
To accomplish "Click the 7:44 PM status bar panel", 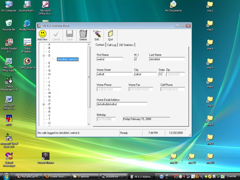I will point(153,133).
